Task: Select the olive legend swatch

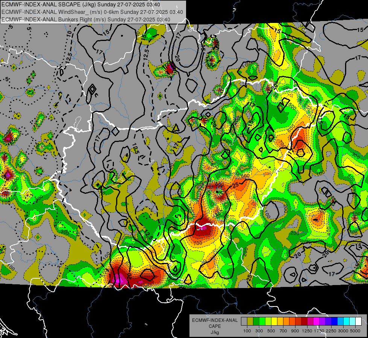Action: [250, 321]
